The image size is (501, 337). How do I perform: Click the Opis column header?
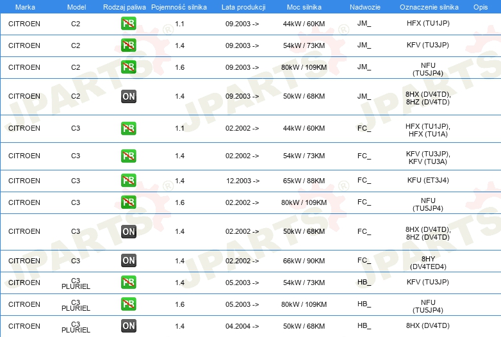pyautogui.click(x=480, y=7)
